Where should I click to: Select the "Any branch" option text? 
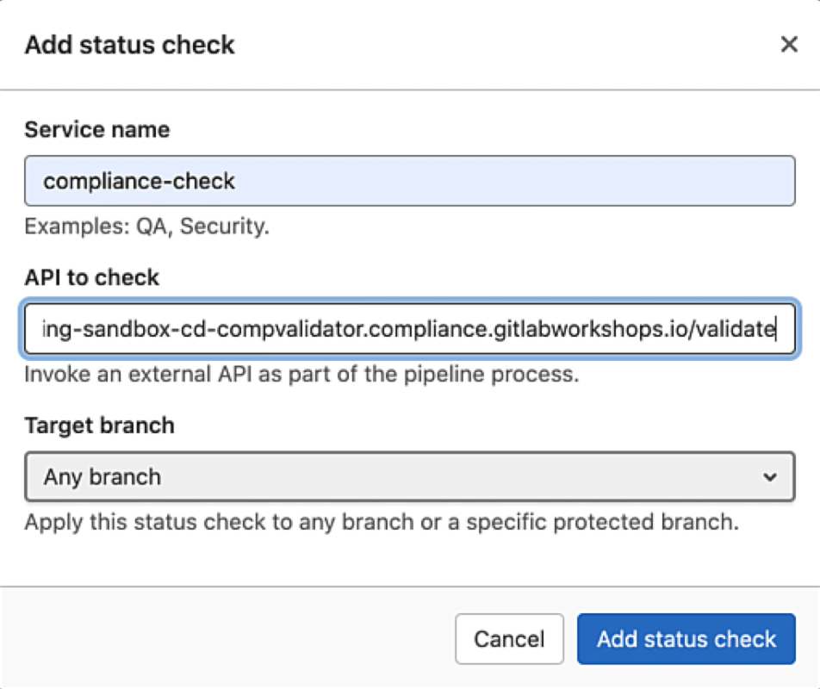102,476
